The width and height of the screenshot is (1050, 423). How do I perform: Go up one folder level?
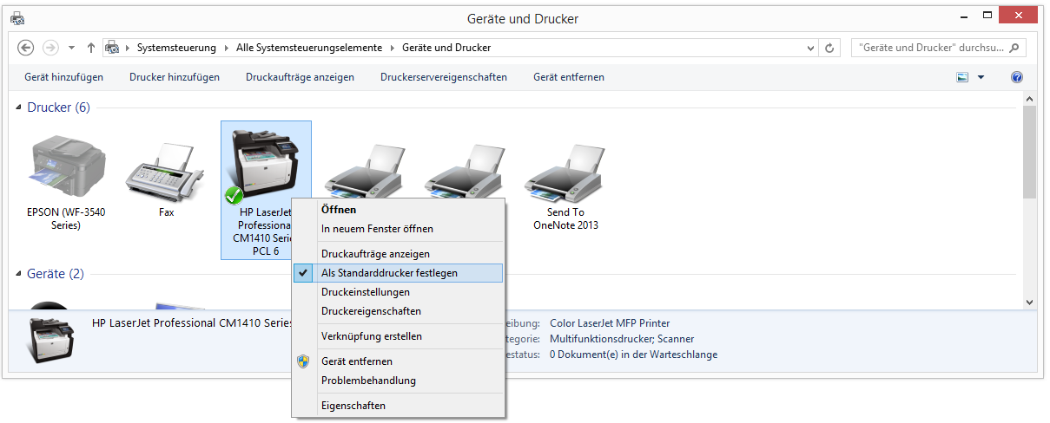[91, 48]
